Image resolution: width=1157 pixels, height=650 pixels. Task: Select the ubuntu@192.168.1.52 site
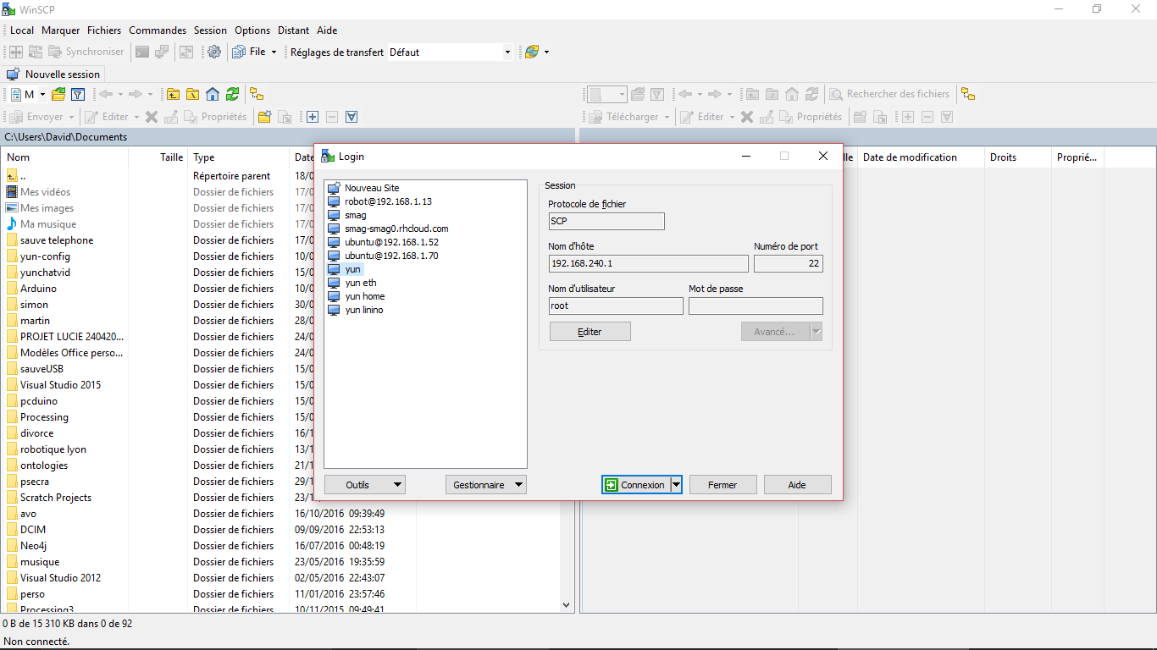(x=391, y=242)
